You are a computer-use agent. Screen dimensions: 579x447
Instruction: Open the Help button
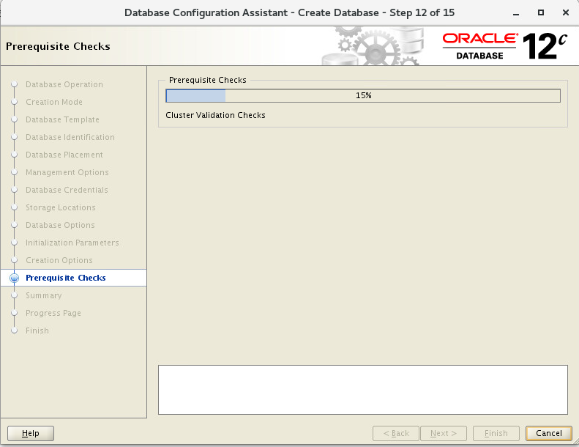tap(31, 433)
